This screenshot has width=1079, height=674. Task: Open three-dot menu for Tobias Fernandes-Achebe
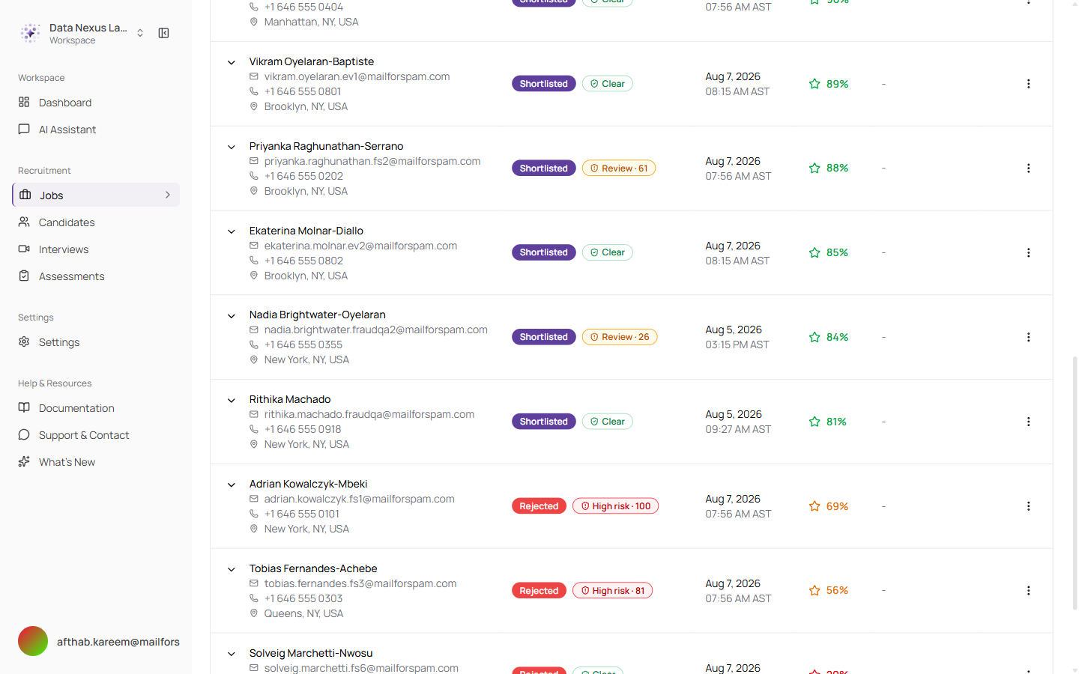tap(1028, 591)
